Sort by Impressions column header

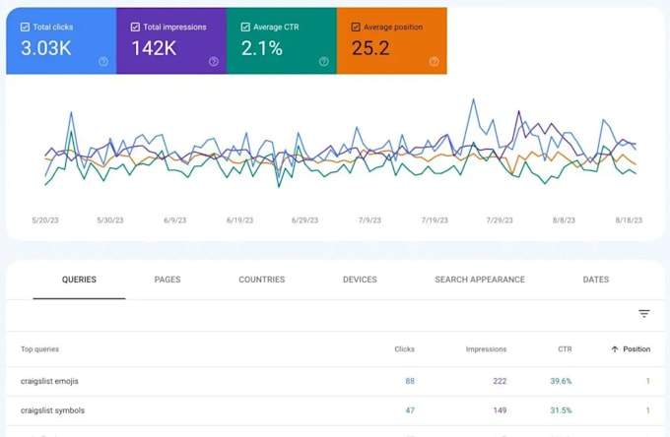point(486,349)
